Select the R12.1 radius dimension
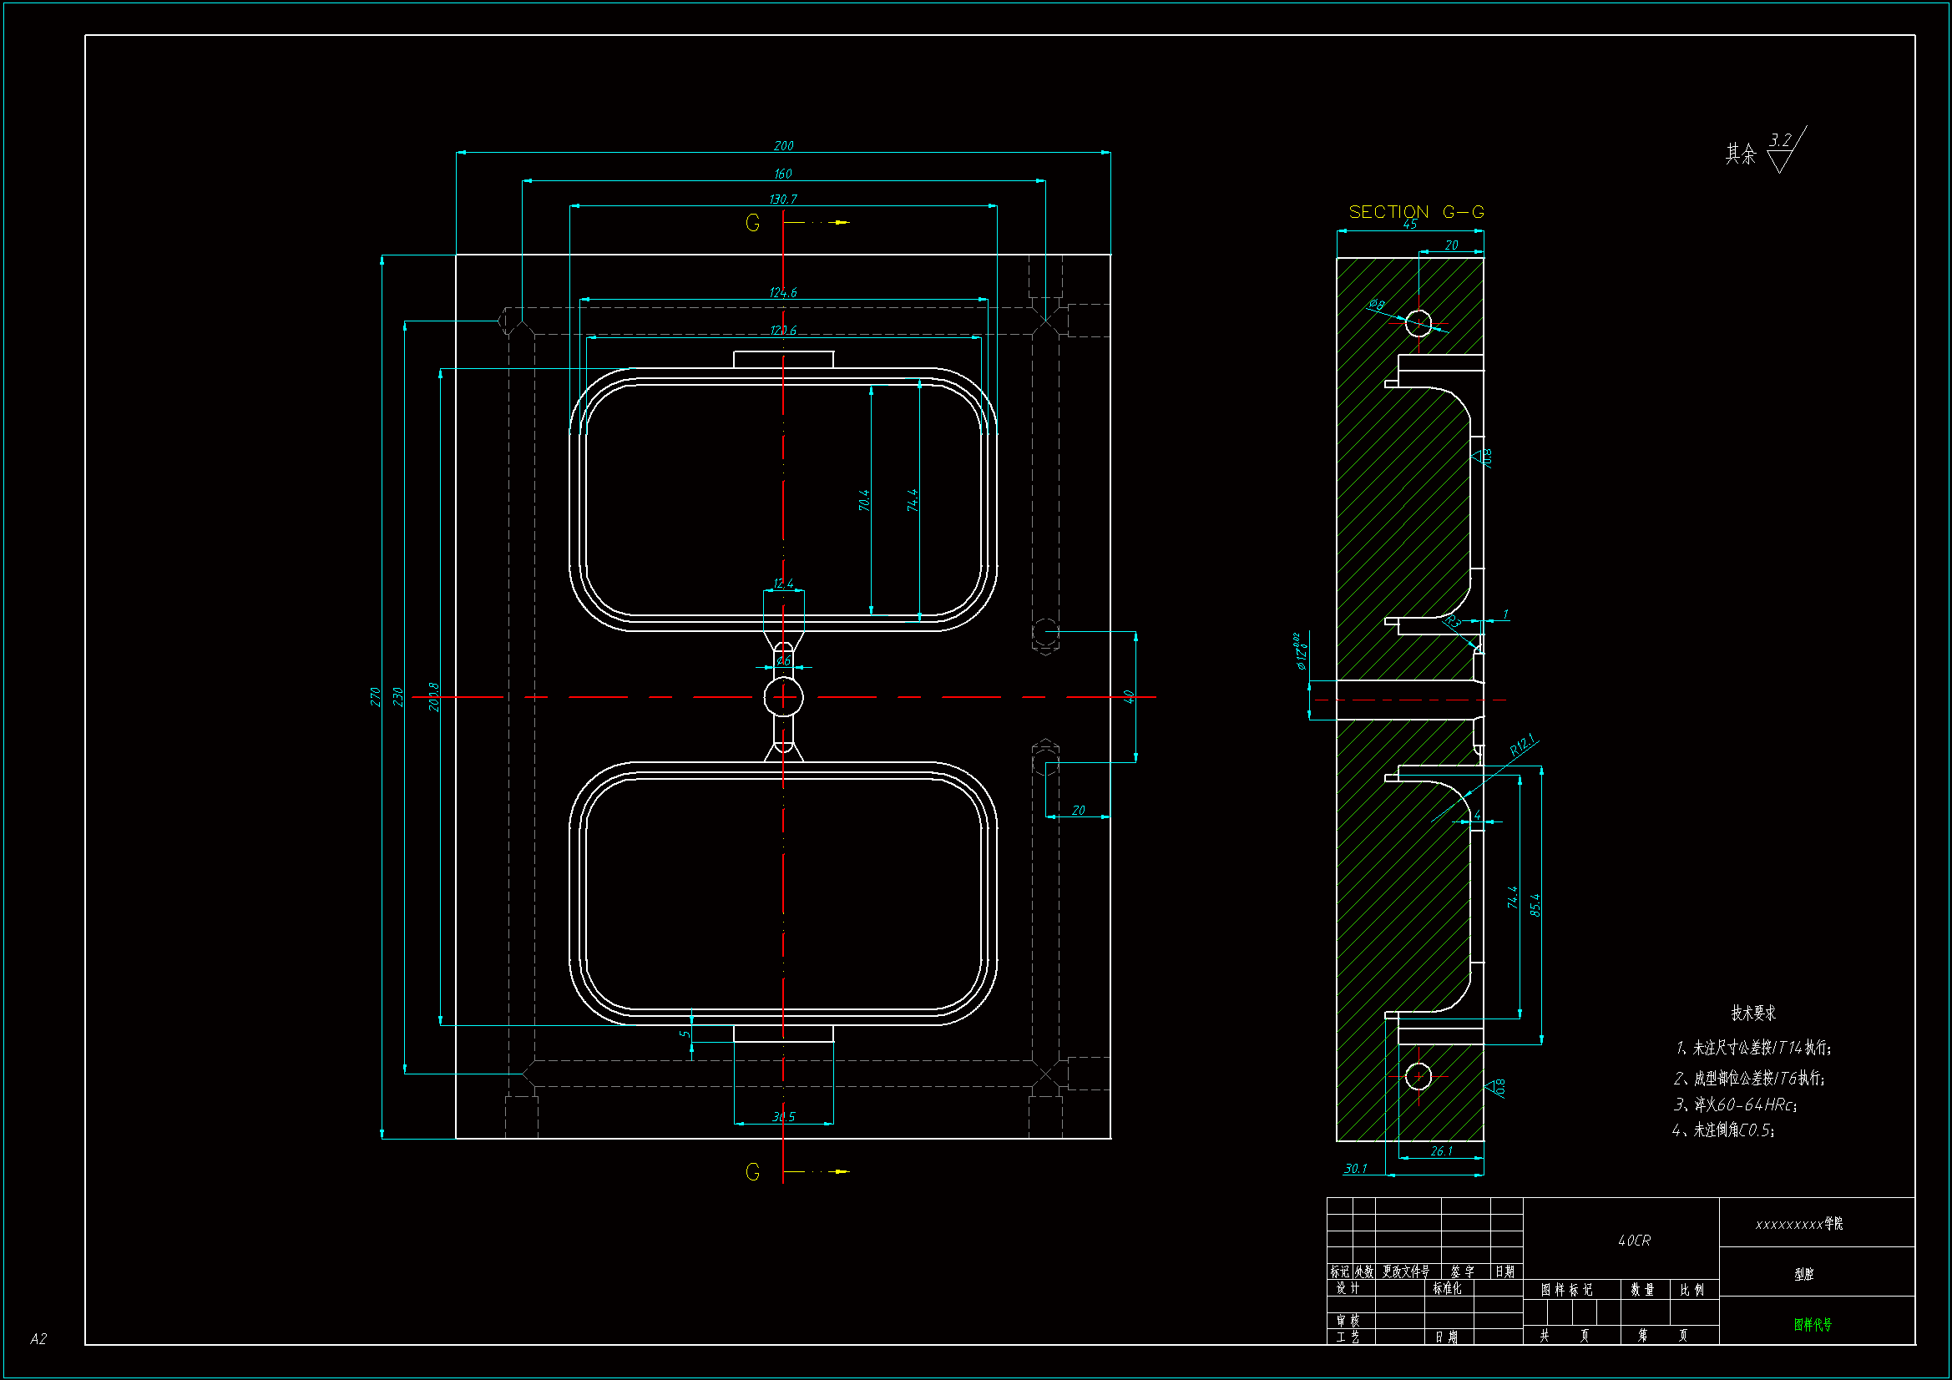Image resolution: width=1952 pixels, height=1380 pixels. pyautogui.click(x=1523, y=745)
